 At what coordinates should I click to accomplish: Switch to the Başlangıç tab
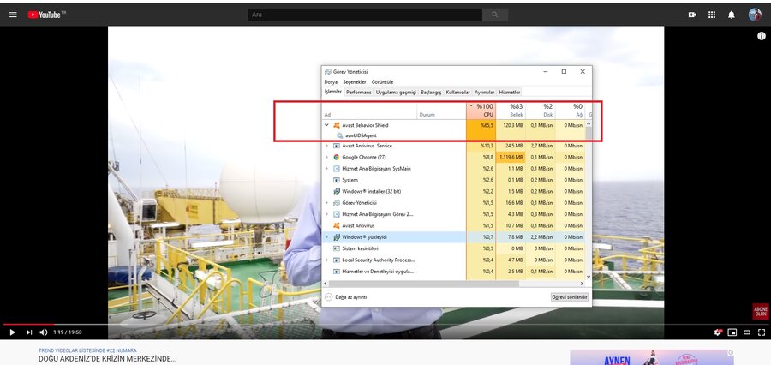(x=431, y=92)
